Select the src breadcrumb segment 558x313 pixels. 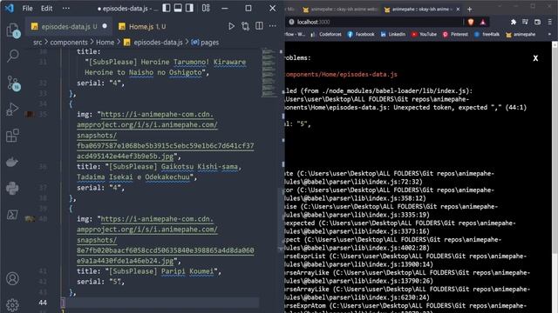(37, 43)
